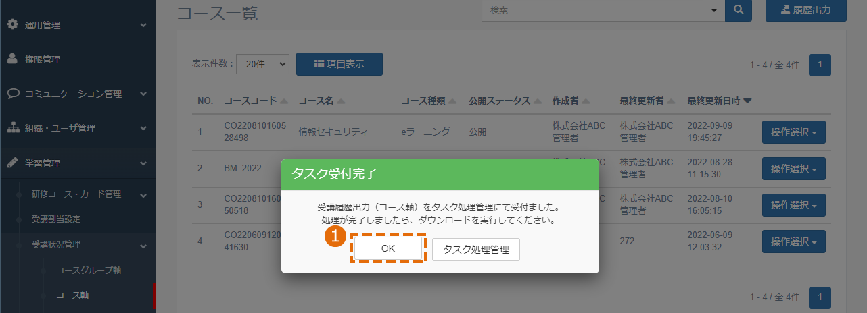Click 最終更新者 value 272
The height and width of the screenshot is (313, 867).
(x=627, y=241)
